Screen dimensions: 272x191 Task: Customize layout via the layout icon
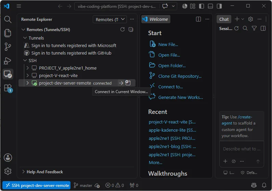click(193, 6)
